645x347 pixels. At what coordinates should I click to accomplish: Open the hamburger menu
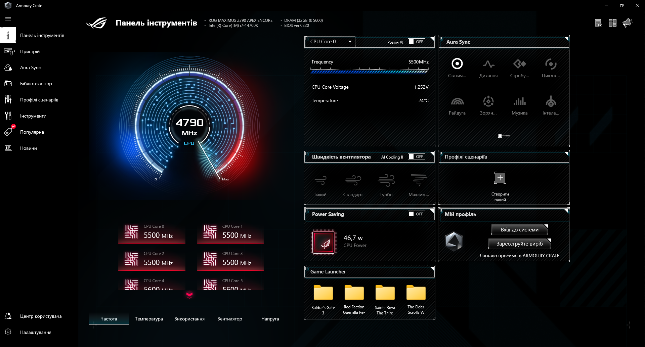point(8,19)
